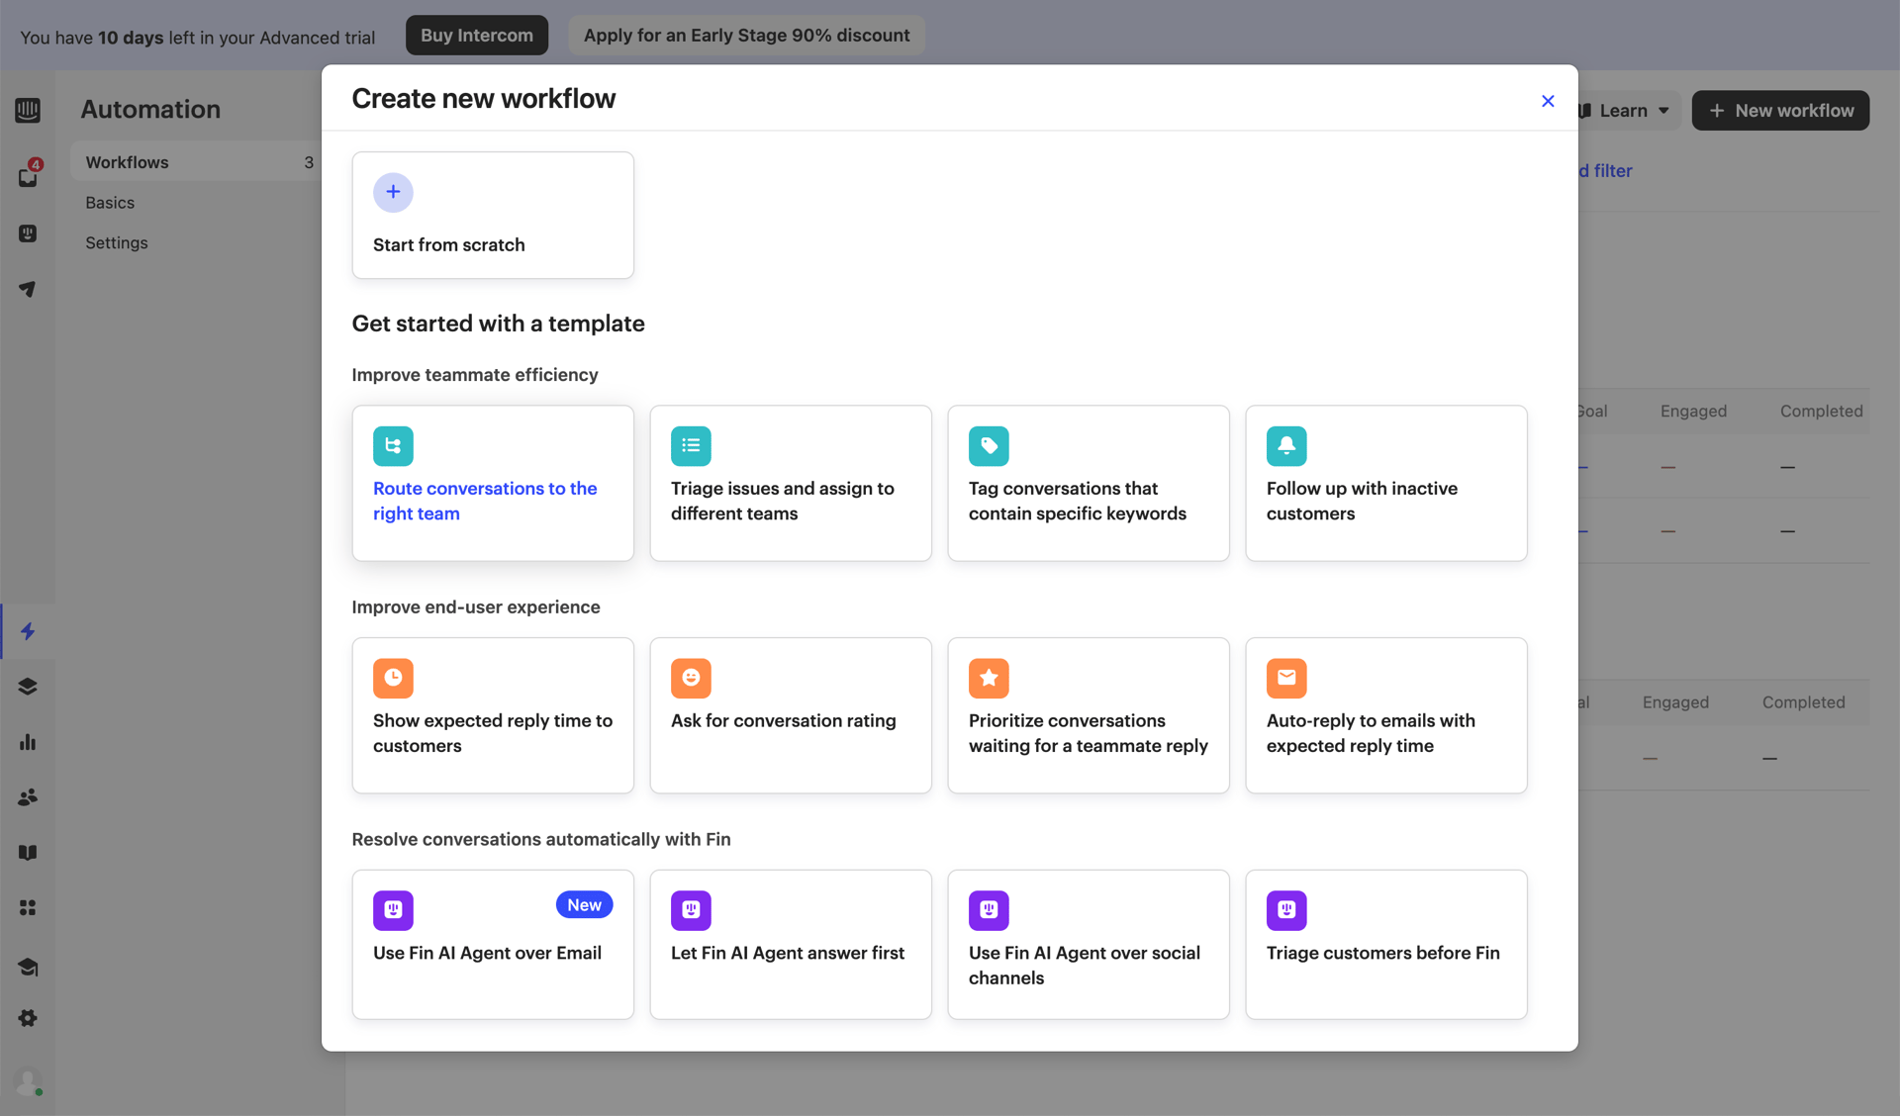The height and width of the screenshot is (1116, 1900).
Task: Switch to the Workflows section
Action: 127,161
